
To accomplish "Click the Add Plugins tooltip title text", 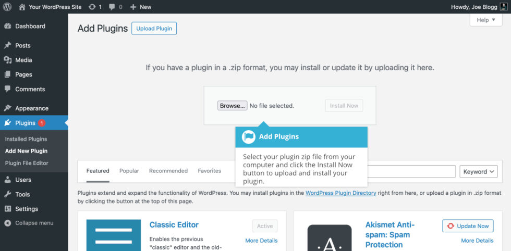I will click(x=279, y=137).
